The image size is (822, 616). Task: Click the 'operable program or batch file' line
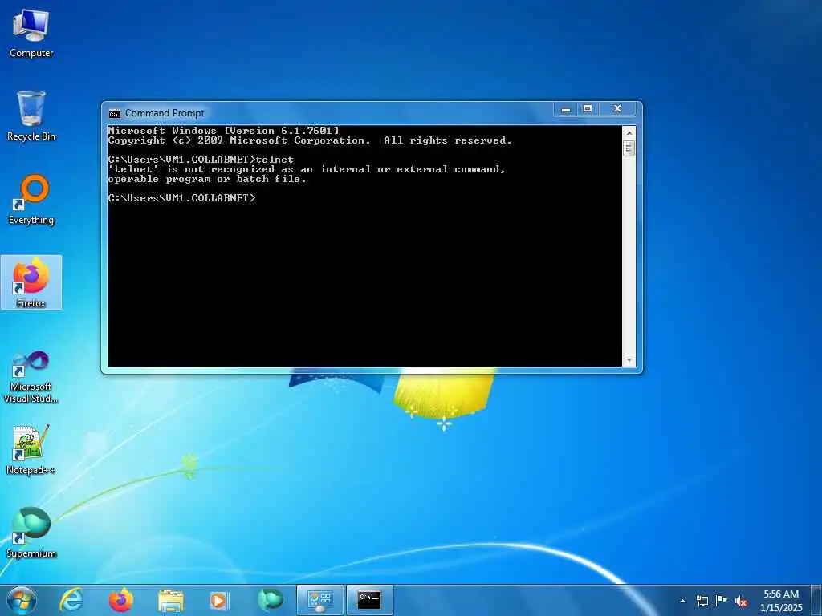click(x=207, y=179)
